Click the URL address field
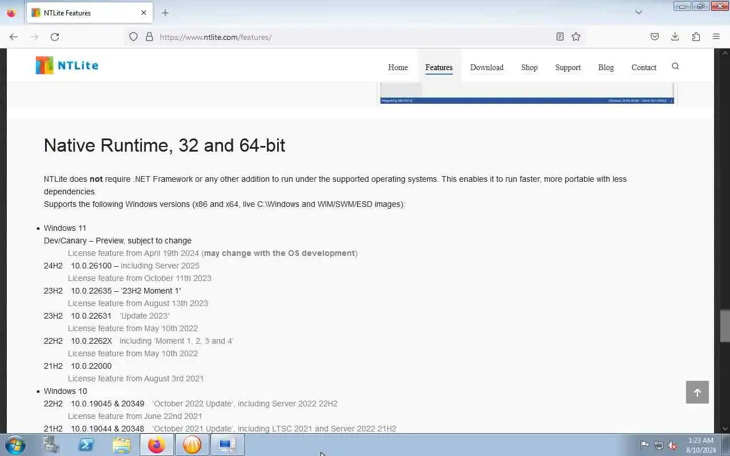The image size is (730, 456). pyautogui.click(x=354, y=37)
